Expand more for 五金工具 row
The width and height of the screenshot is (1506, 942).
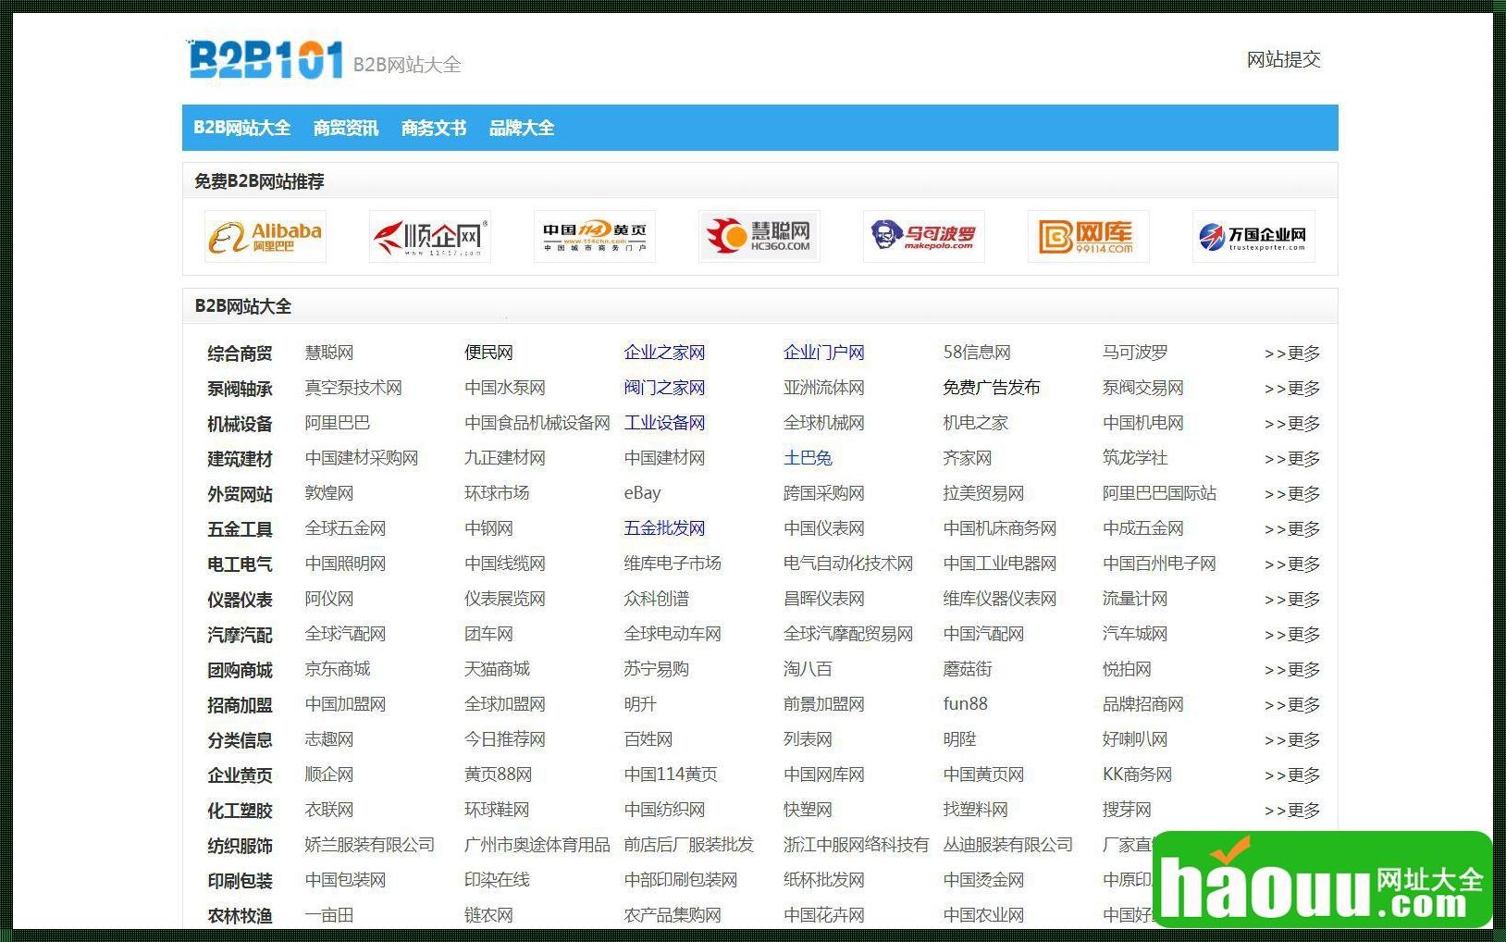click(x=1292, y=529)
